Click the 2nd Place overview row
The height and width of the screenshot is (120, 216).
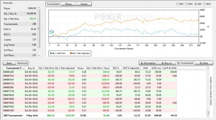click(20, 55)
